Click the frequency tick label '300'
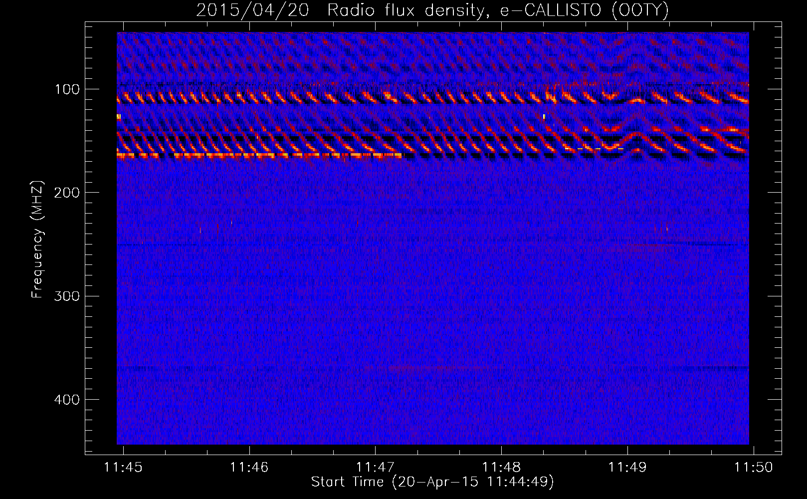The width and height of the screenshot is (807, 499). pos(67,296)
